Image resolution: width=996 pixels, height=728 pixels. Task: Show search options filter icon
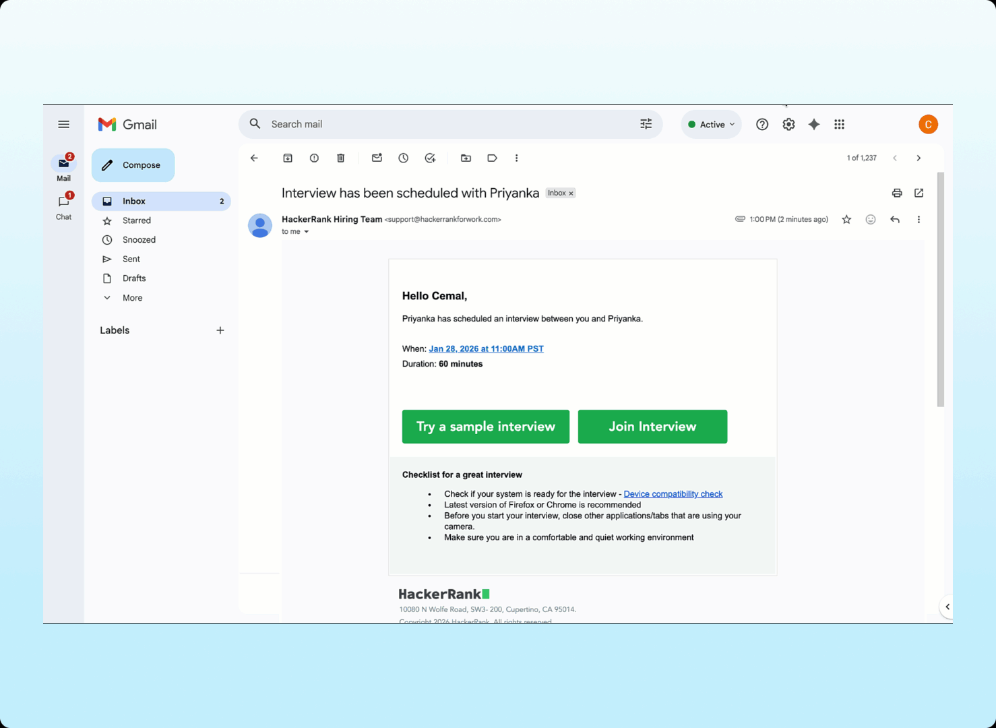(x=646, y=124)
